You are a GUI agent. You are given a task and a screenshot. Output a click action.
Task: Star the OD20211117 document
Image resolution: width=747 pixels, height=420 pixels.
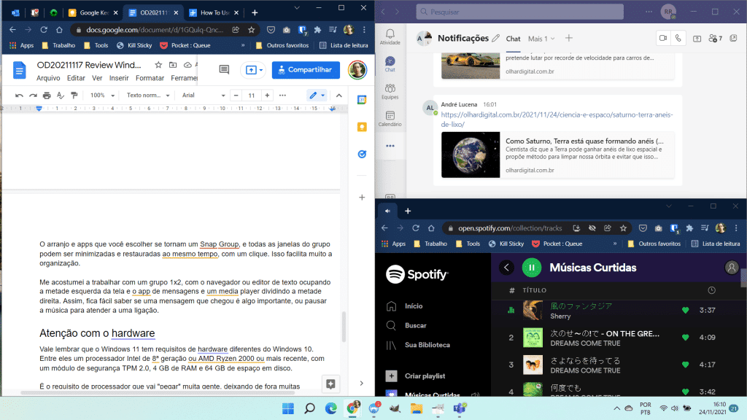click(x=158, y=65)
